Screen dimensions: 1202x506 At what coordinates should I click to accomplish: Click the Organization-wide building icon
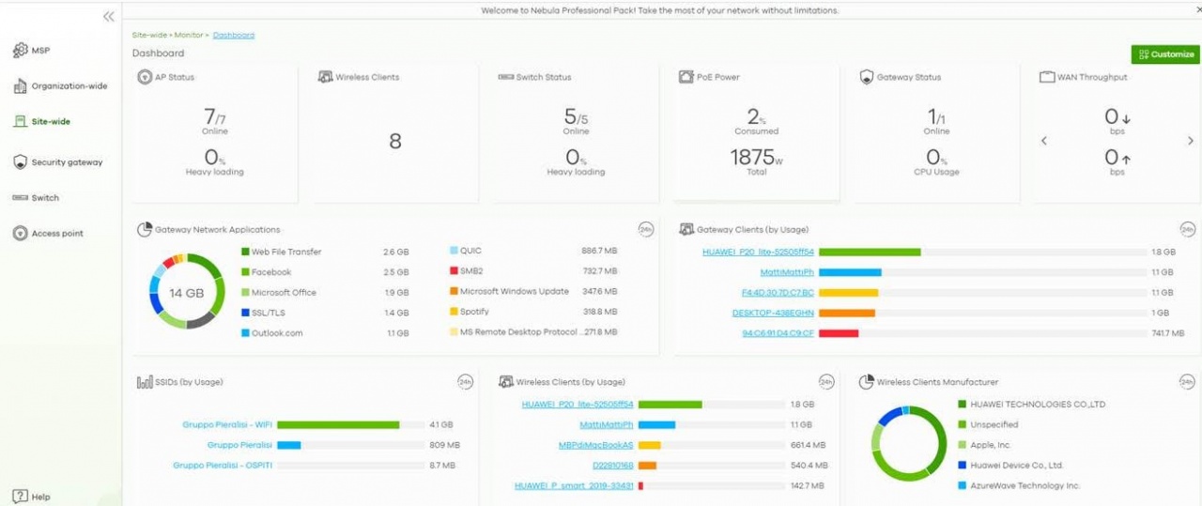[x=20, y=86]
